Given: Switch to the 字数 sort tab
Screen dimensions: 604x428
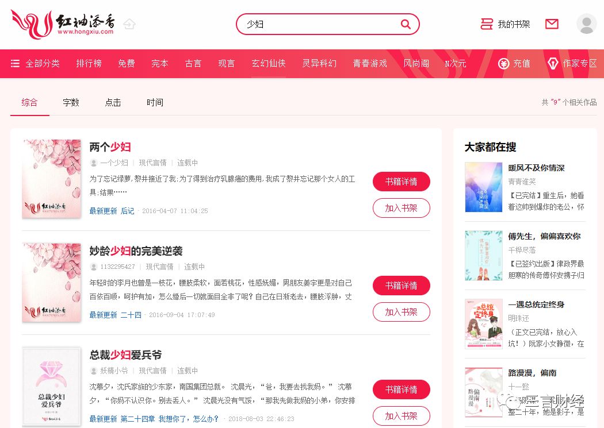Looking at the screenshot, I should 71,102.
